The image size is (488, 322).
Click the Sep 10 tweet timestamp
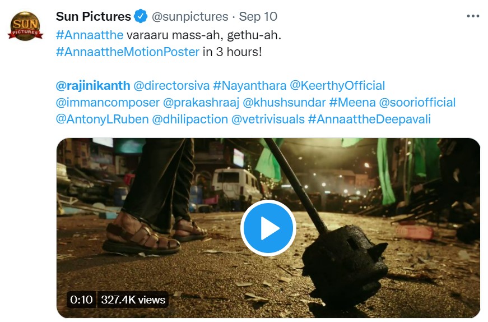258,16
